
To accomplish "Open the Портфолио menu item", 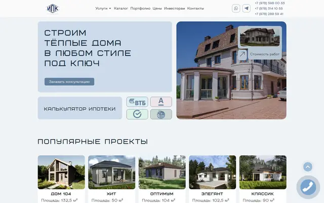I will point(140,9).
